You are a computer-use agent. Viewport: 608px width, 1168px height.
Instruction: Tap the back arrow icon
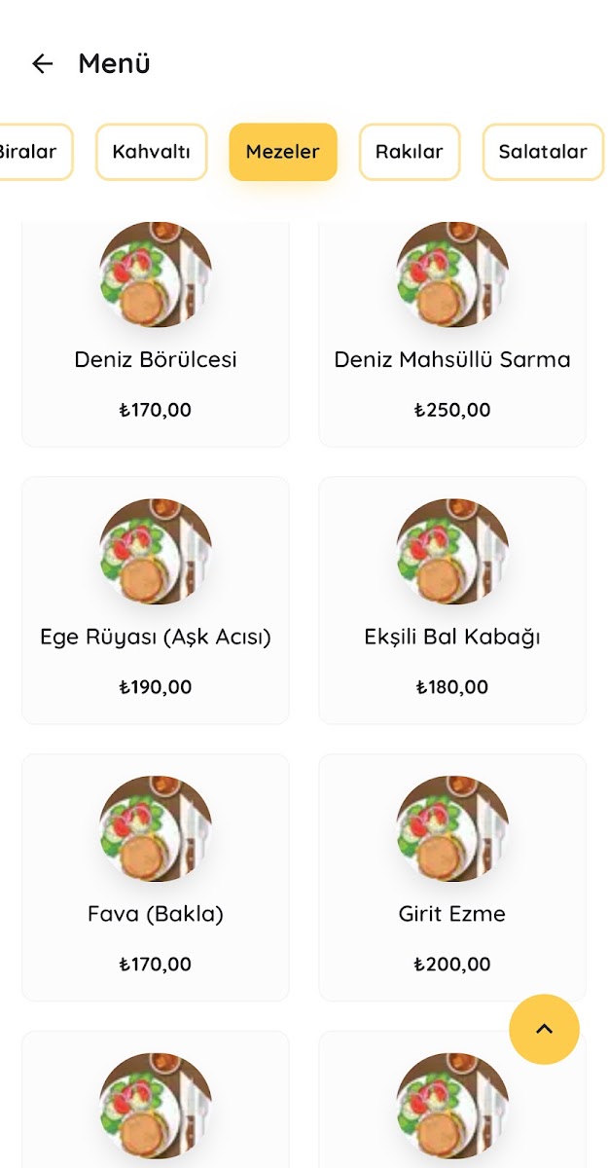[x=42, y=64]
